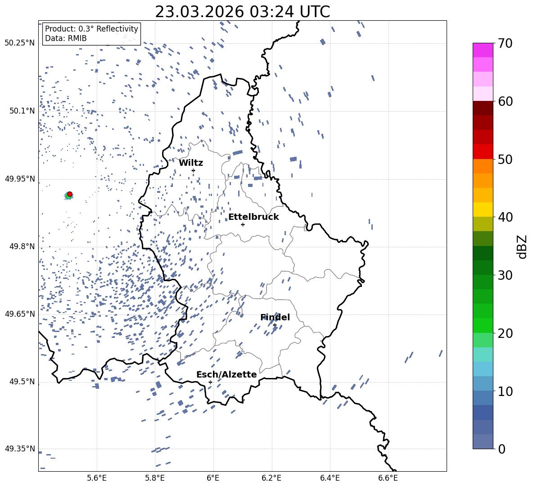Pick the bright red swatch just above 50 dBZ
The image size is (533, 487).
[483, 151]
